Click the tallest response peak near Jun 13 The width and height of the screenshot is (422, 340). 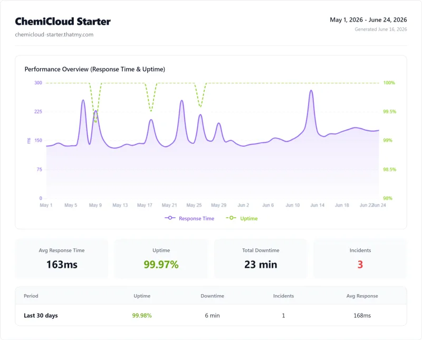(x=311, y=91)
